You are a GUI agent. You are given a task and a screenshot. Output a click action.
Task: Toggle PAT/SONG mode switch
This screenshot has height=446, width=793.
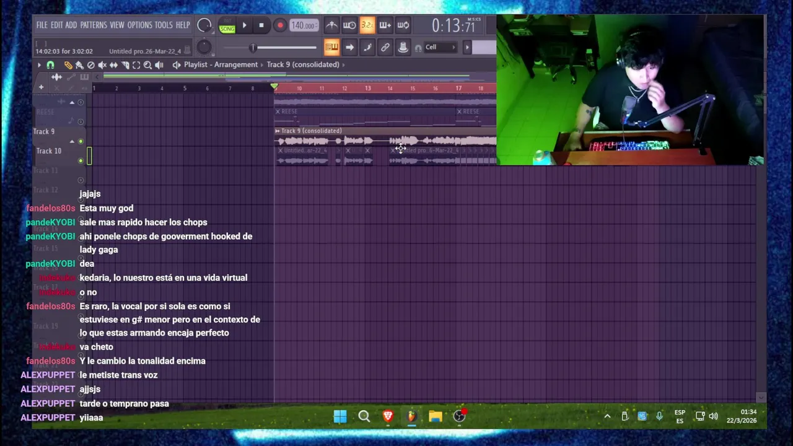point(227,25)
